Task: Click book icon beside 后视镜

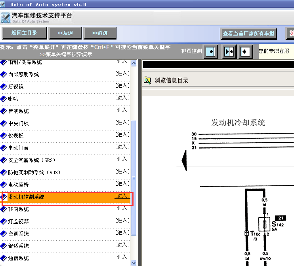Action: click(4, 87)
